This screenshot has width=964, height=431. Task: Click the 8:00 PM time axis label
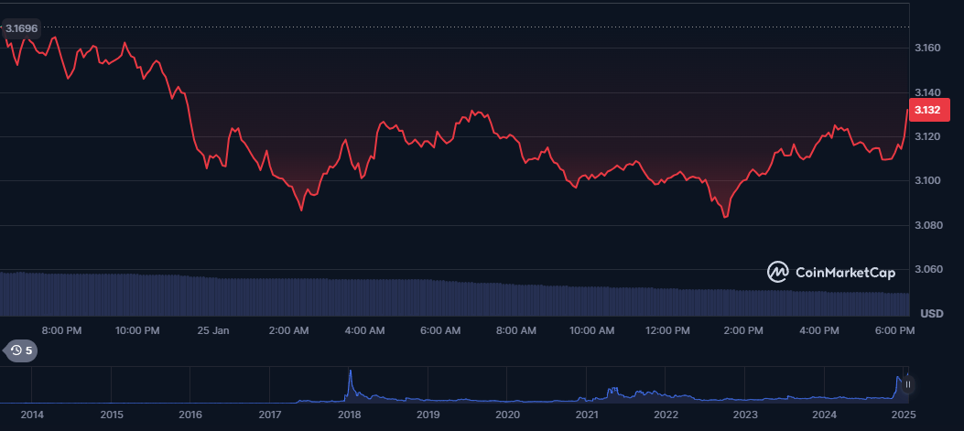(x=62, y=329)
